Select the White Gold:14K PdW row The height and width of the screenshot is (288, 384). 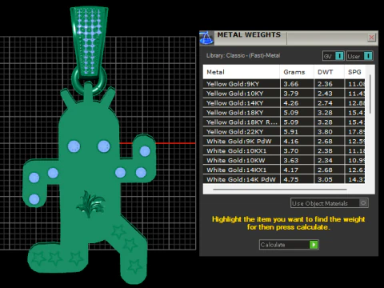(284, 179)
